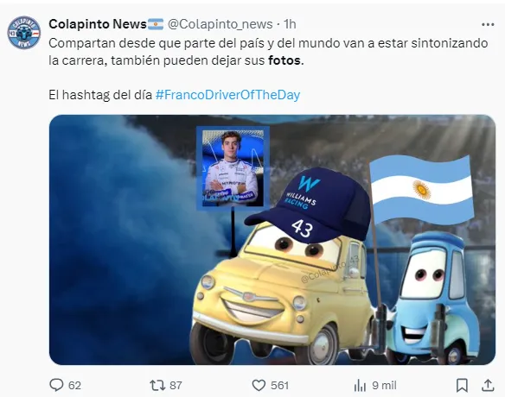This screenshot has width=505, height=397.
Task: Click the Argentina flag emoji by name
Action: (x=156, y=24)
